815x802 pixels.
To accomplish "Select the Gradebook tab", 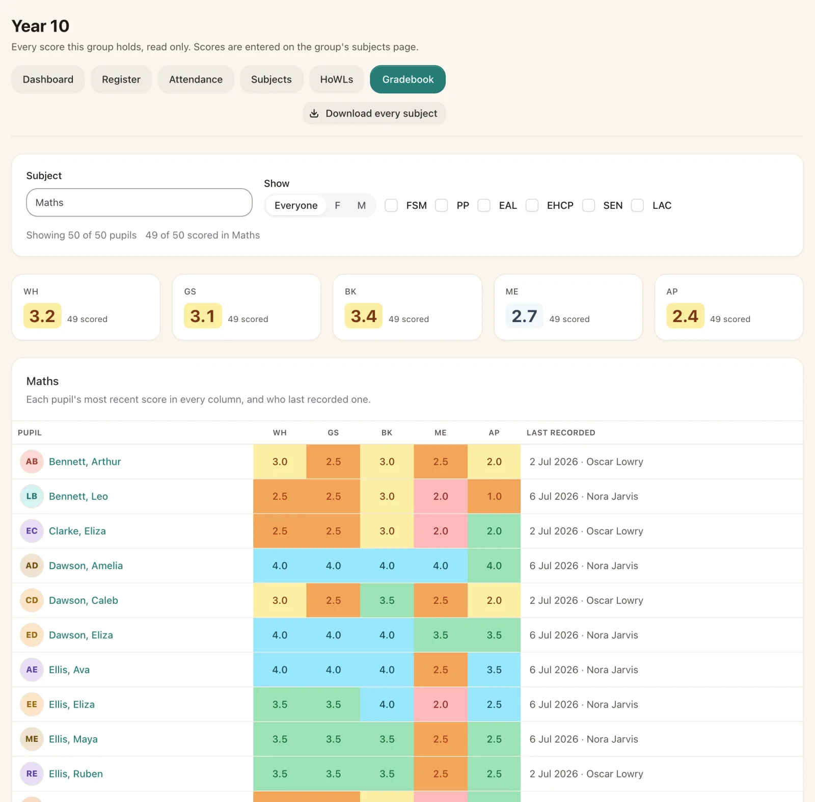I will point(408,79).
